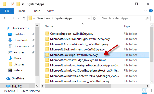Switch to Details view in status bar
This screenshot has height=94, width=154.
(x=144, y=91)
